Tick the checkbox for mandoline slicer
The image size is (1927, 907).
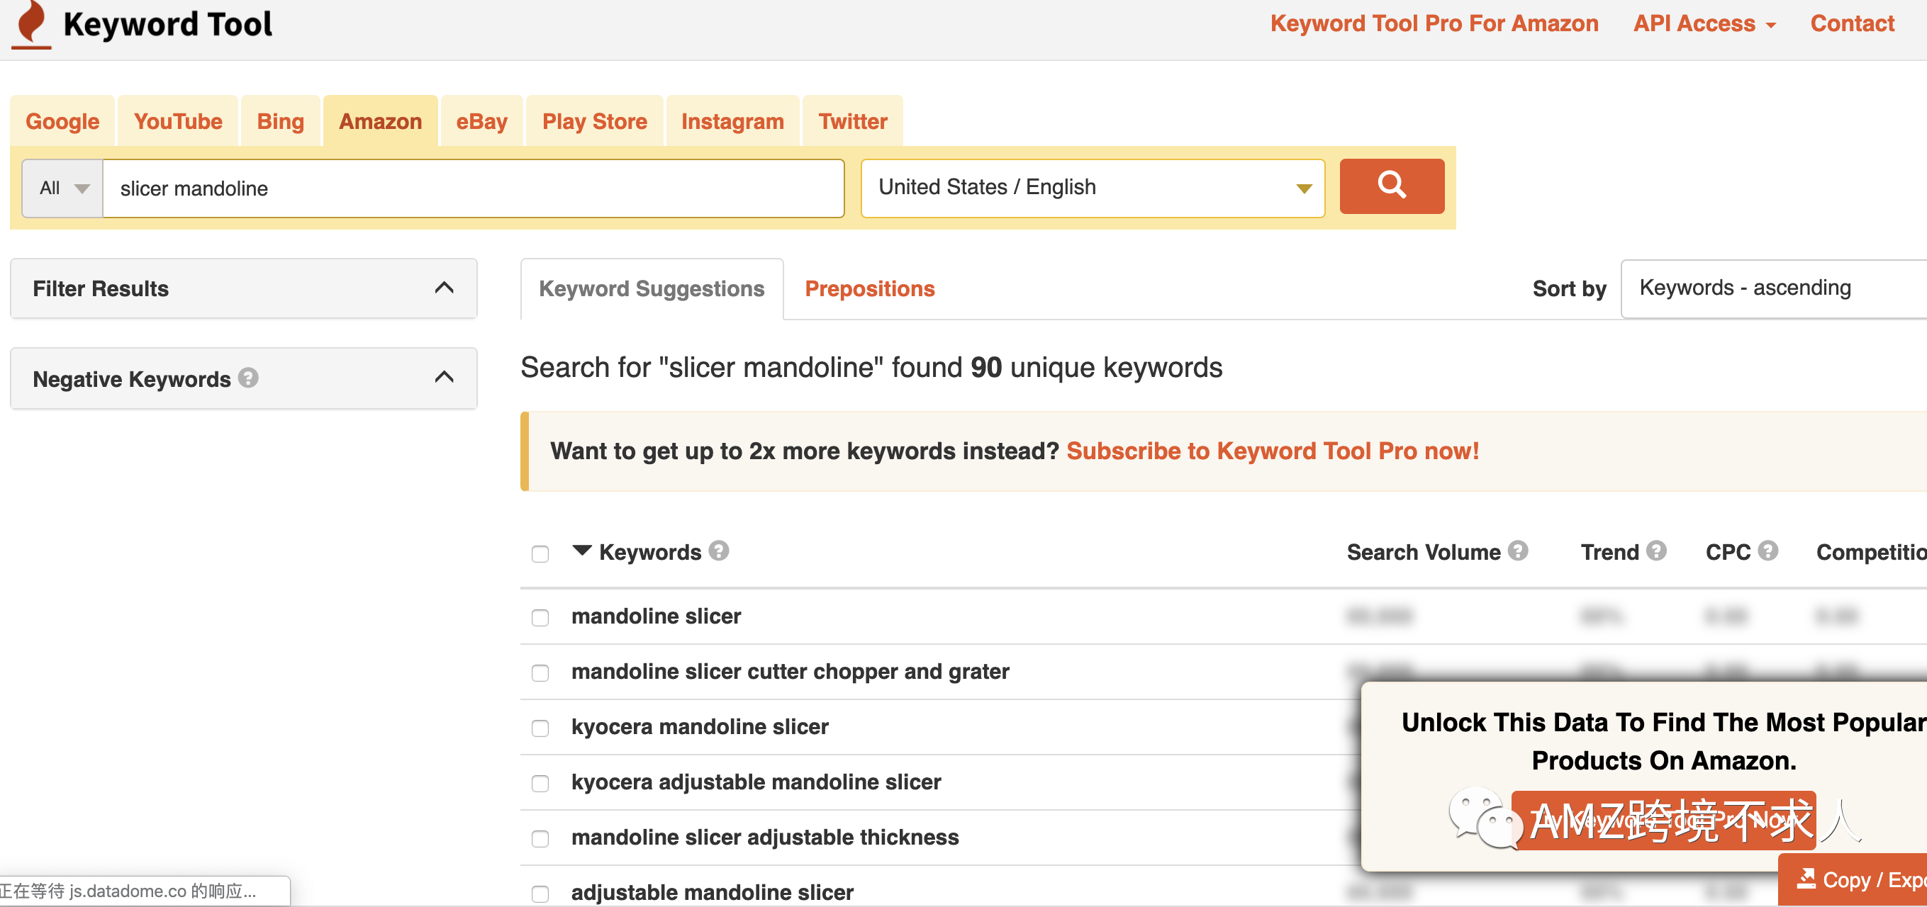[x=540, y=618]
